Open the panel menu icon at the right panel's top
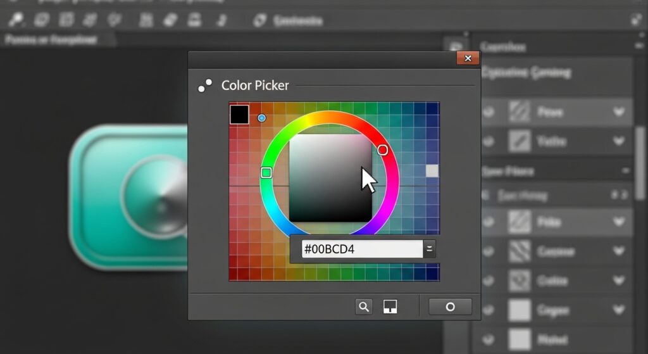 pyautogui.click(x=640, y=46)
